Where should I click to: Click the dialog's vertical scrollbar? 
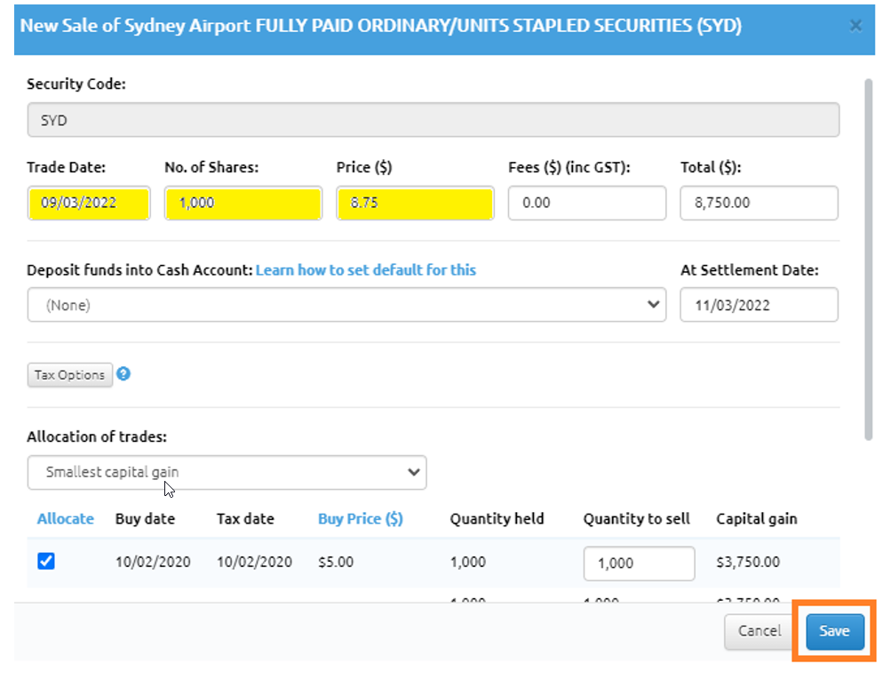tap(869, 260)
